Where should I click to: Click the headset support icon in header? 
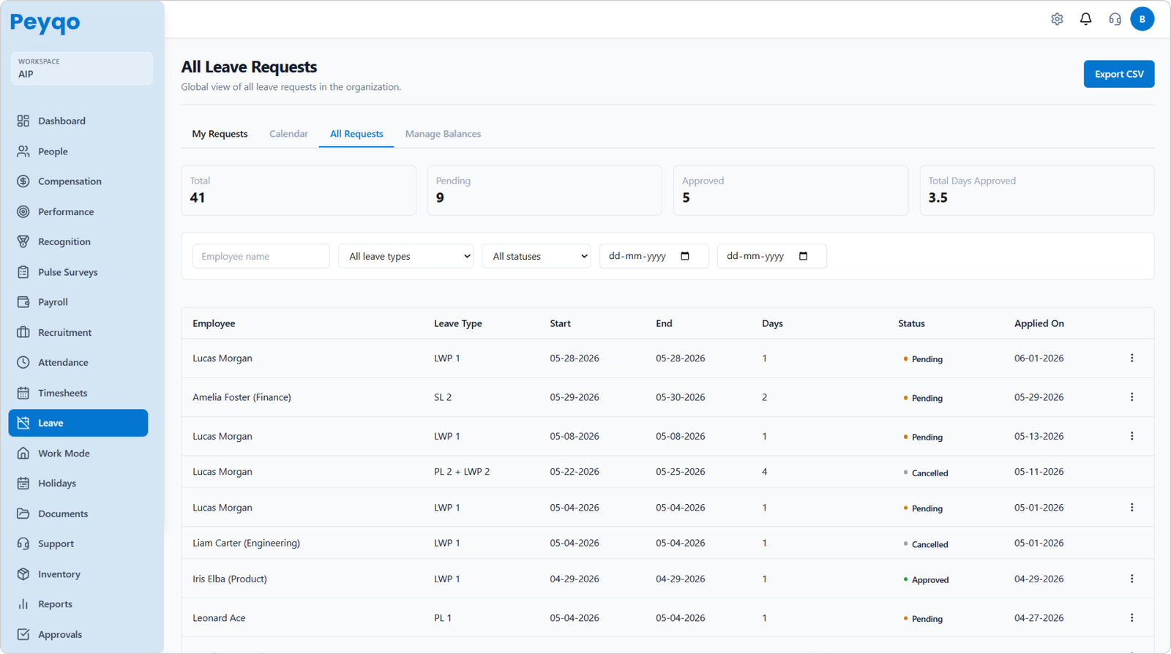(1115, 19)
